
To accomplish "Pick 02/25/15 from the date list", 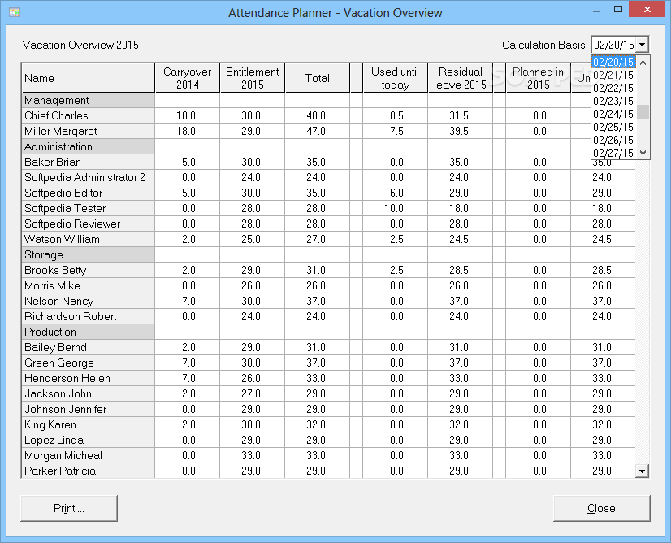I will (x=613, y=127).
